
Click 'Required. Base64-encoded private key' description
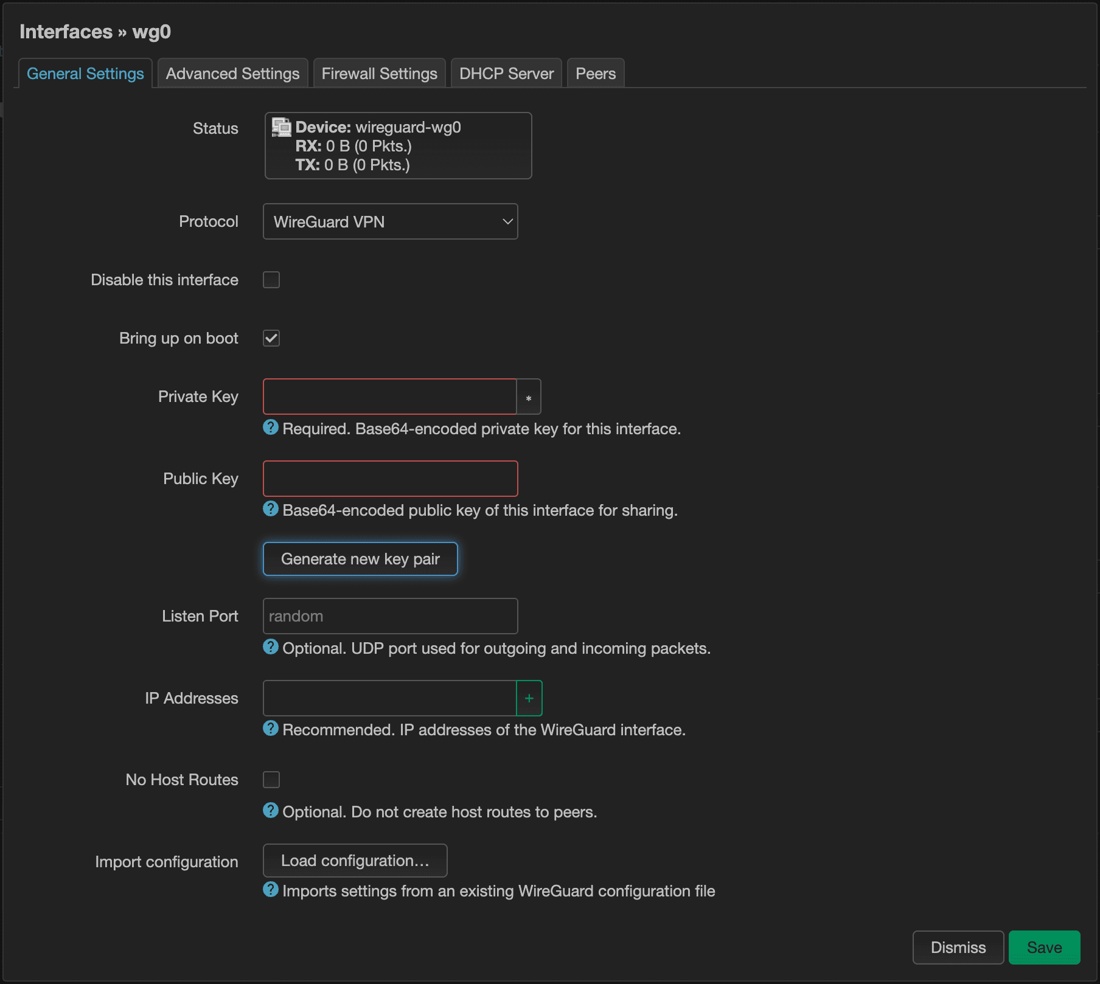point(481,429)
